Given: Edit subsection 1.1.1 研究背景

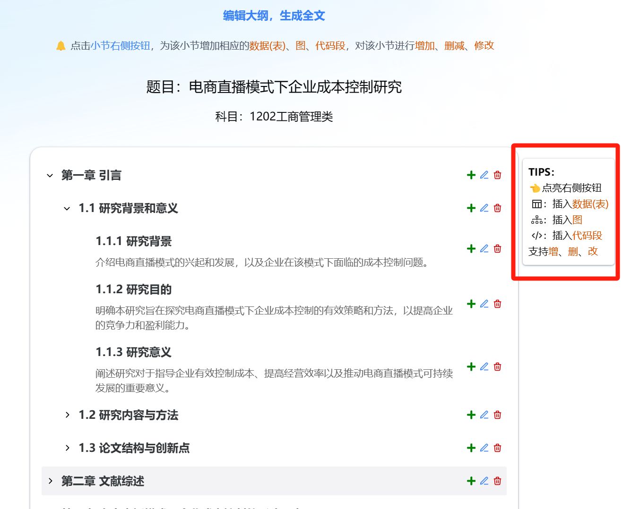Looking at the screenshot, I should [x=484, y=249].
